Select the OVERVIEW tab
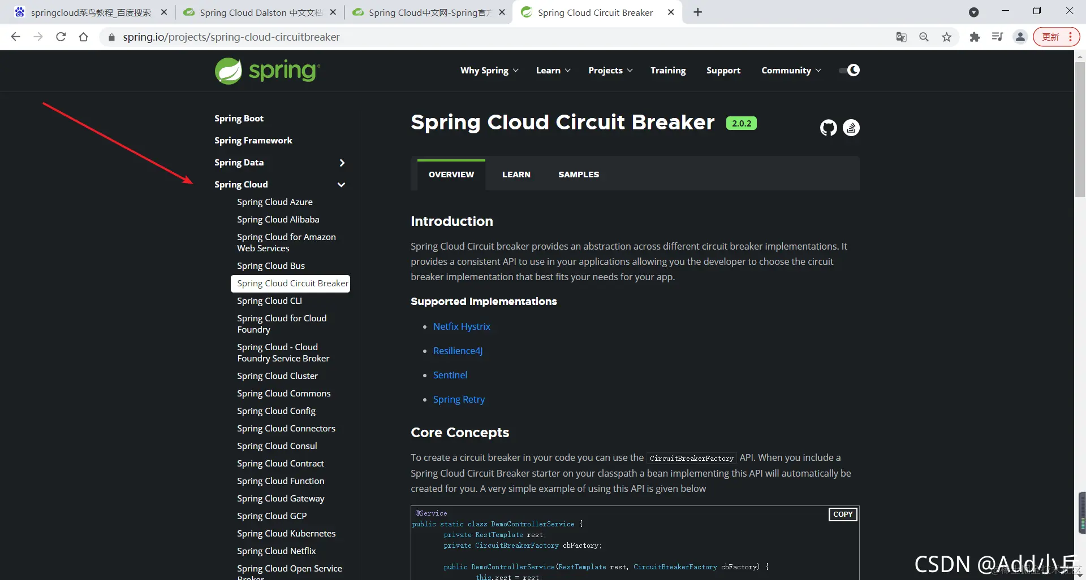This screenshot has width=1086, height=580. 451,175
